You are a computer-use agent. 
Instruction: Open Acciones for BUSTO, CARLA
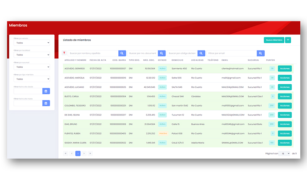[285, 96]
